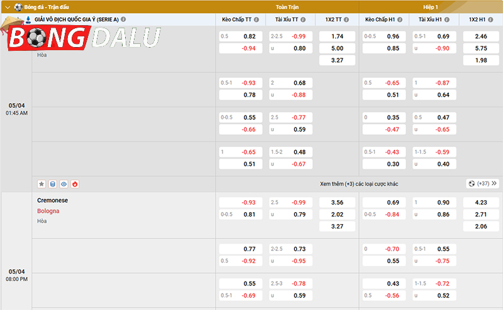Toggle the eye watch icon
This screenshot has width=503, height=310.
coord(64,184)
